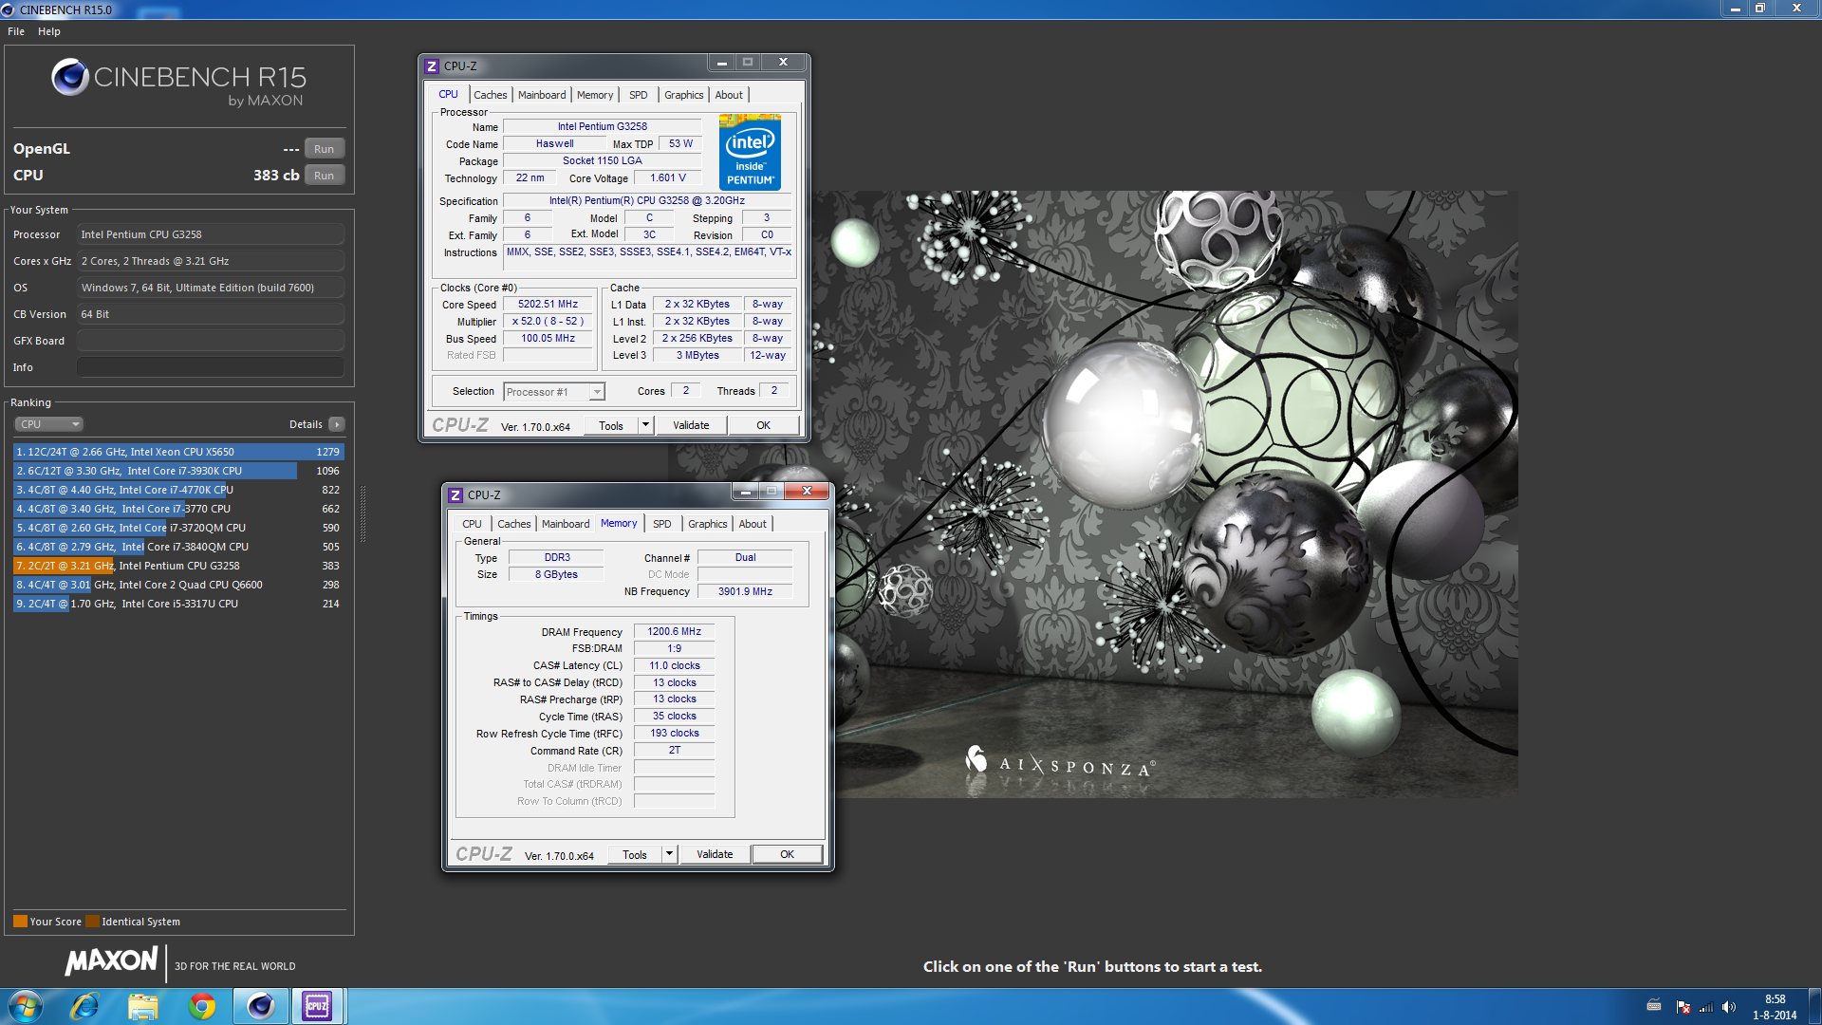Select Core i5-3317U ranking row scoring 214
The image size is (1822, 1025).
point(178,604)
